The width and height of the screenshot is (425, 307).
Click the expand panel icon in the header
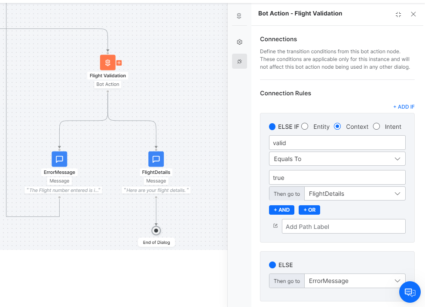tap(398, 14)
